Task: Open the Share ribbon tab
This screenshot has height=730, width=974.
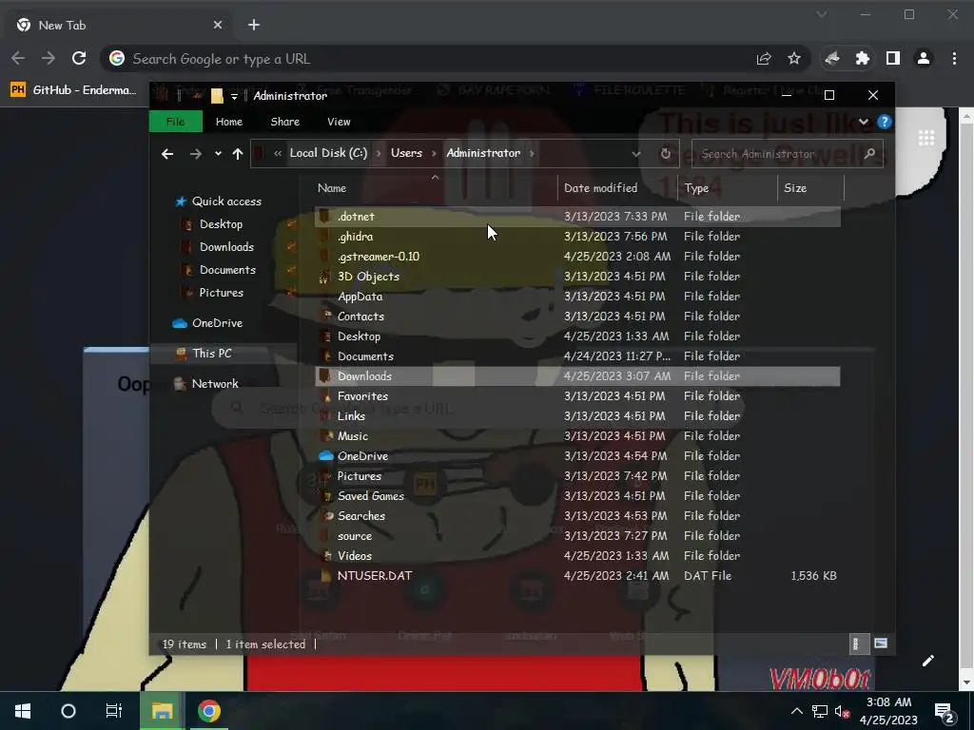Action: (285, 122)
